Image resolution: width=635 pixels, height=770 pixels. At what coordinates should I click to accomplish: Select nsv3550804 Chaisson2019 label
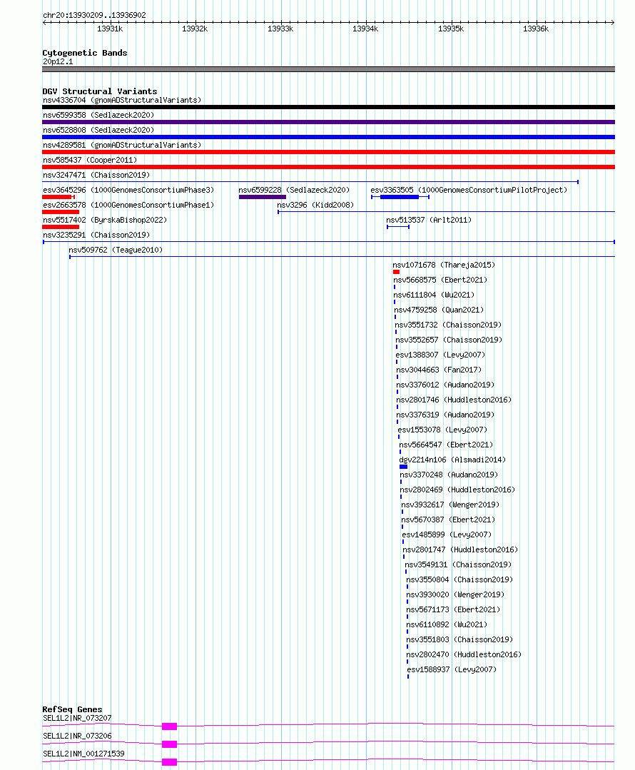tap(459, 579)
